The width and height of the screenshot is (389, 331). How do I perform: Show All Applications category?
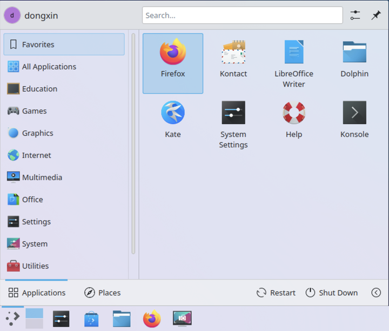(x=64, y=67)
